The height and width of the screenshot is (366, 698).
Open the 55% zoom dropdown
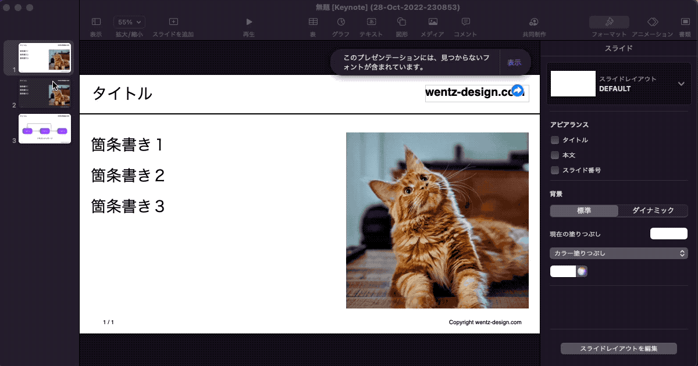pyautogui.click(x=129, y=22)
